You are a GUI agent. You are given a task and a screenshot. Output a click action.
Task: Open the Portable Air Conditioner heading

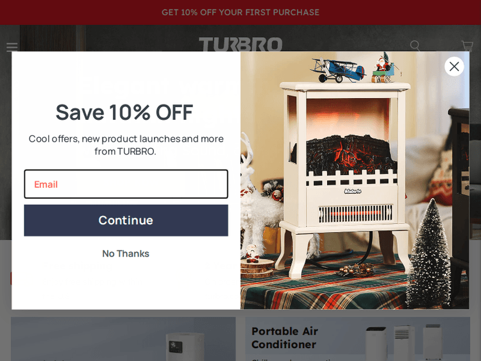[x=284, y=338]
